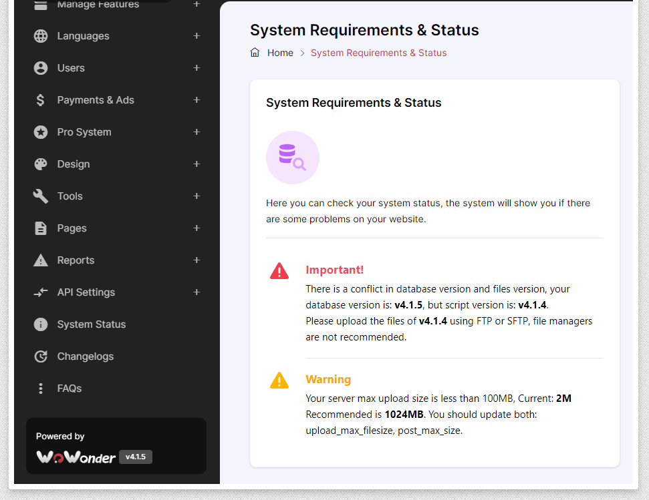The height and width of the screenshot is (500, 649).
Task: Click the Manage Features sidebar icon
Action: tap(41, 5)
